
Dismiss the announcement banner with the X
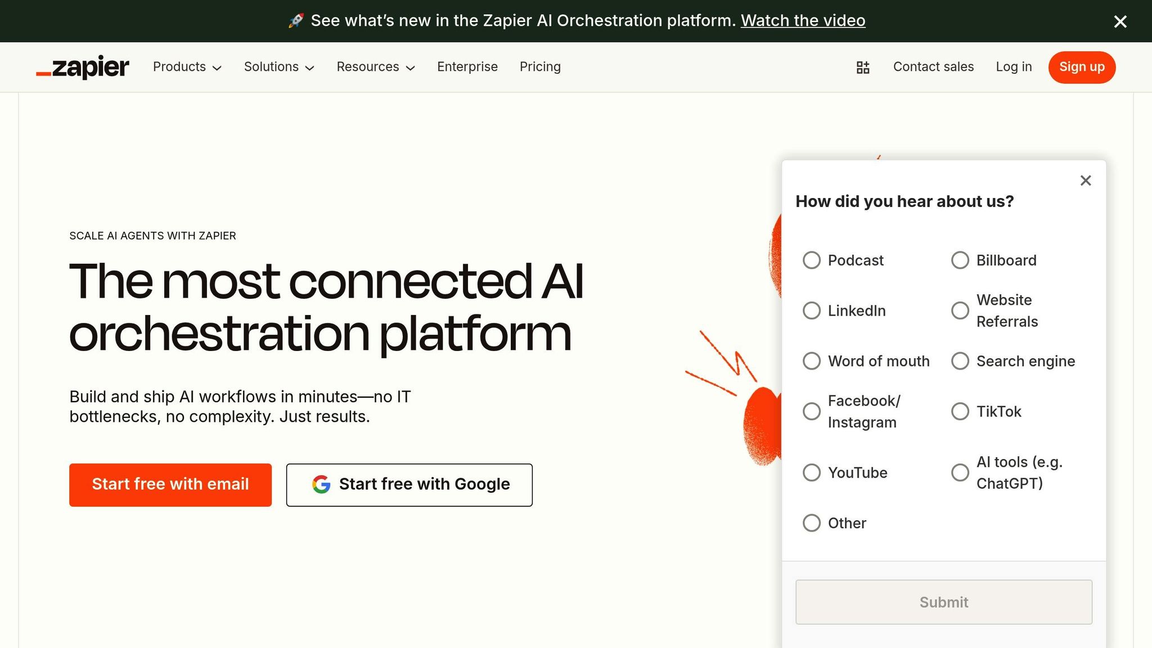(x=1120, y=21)
